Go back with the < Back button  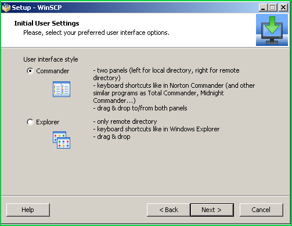pos(168,210)
